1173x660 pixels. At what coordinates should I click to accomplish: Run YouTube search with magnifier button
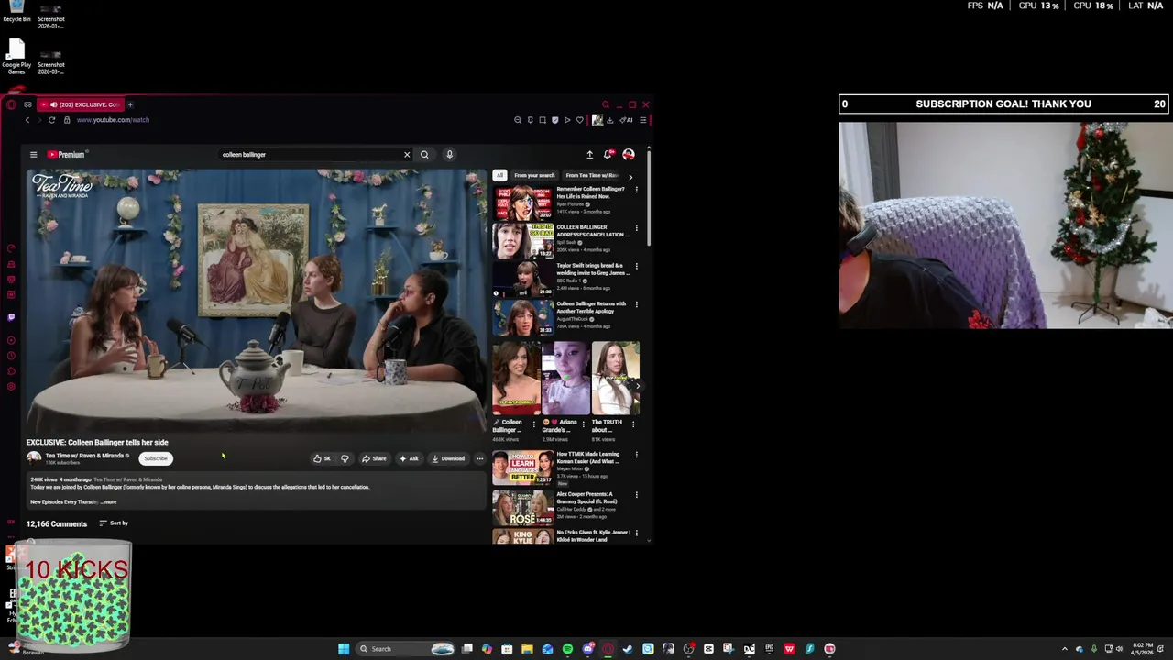point(424,155)
